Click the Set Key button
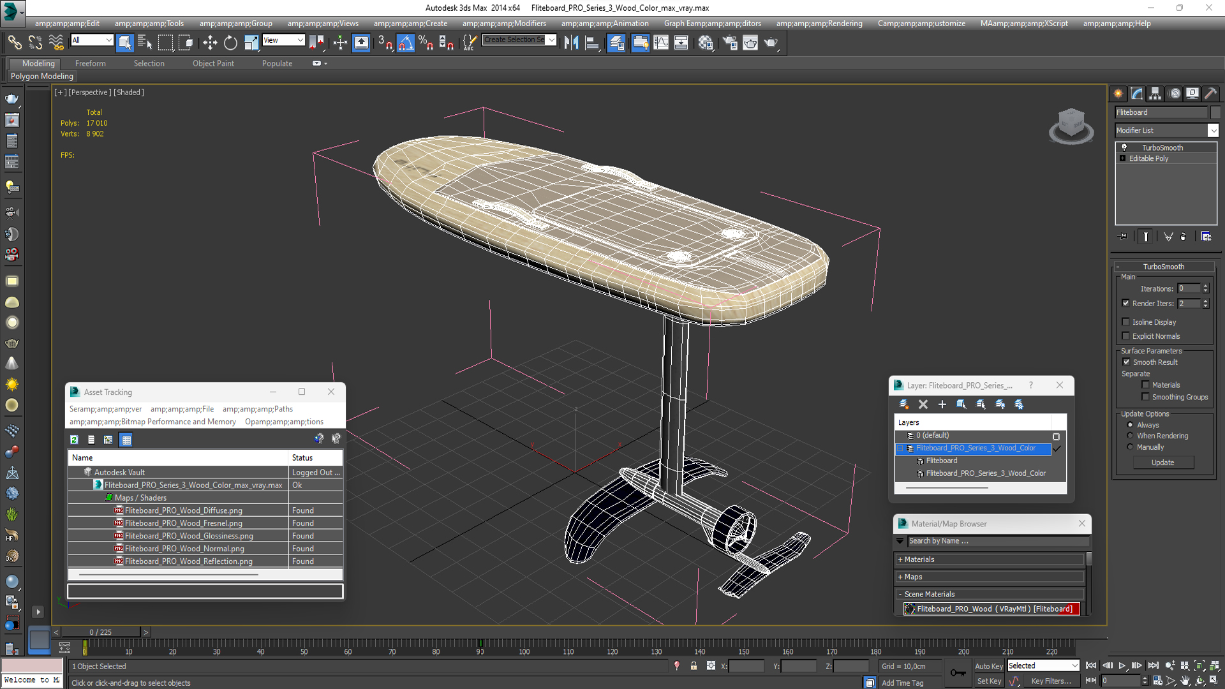Screen dimensions: 1225x689 point(989,681)
